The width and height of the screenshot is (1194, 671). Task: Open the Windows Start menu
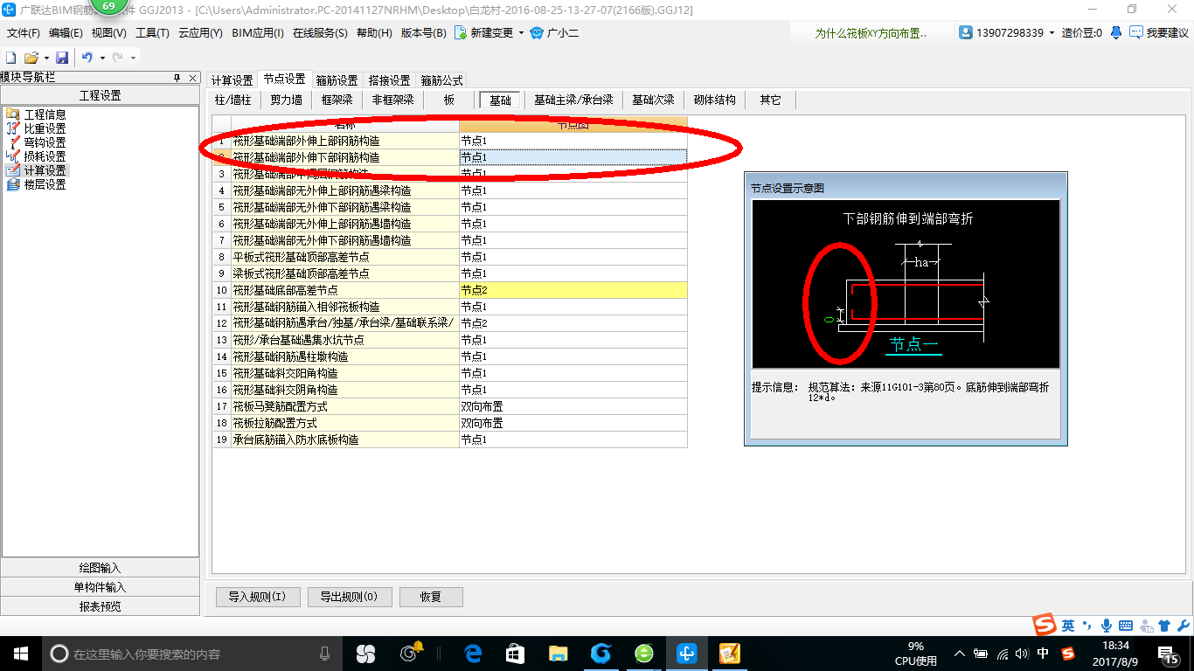point(20,653)
